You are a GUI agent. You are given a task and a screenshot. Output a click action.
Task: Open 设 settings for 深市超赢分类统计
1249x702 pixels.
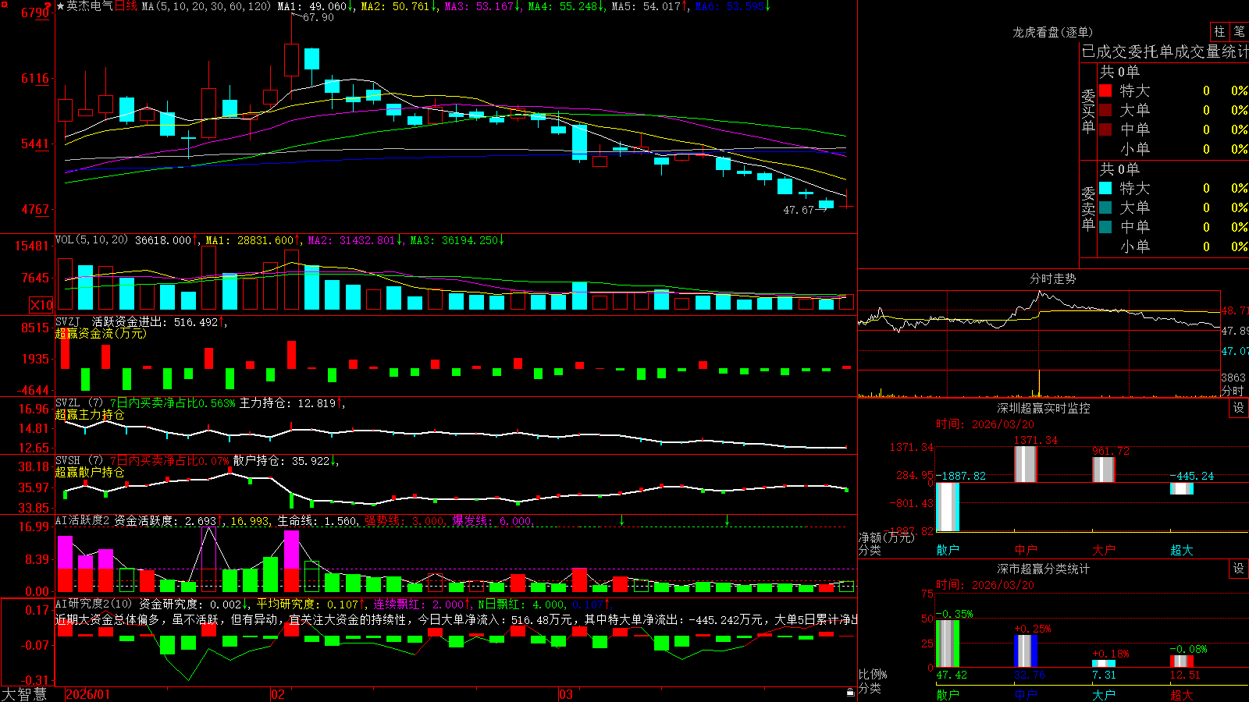(1239, 569)
